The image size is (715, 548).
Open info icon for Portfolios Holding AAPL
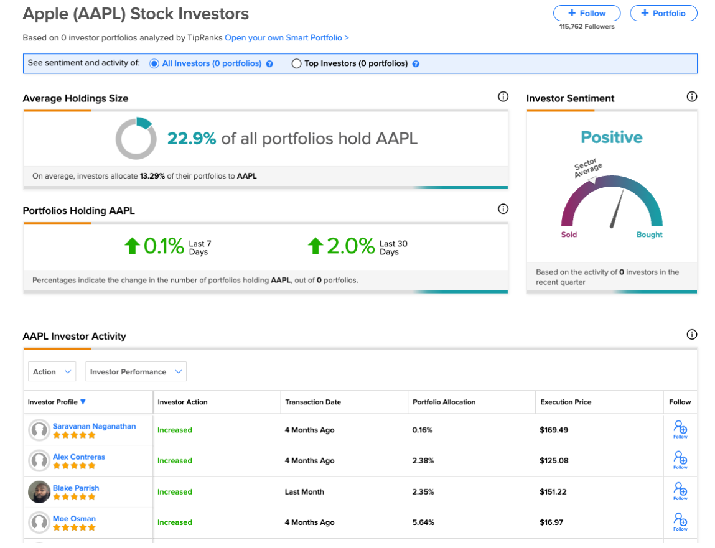(503, 209)
